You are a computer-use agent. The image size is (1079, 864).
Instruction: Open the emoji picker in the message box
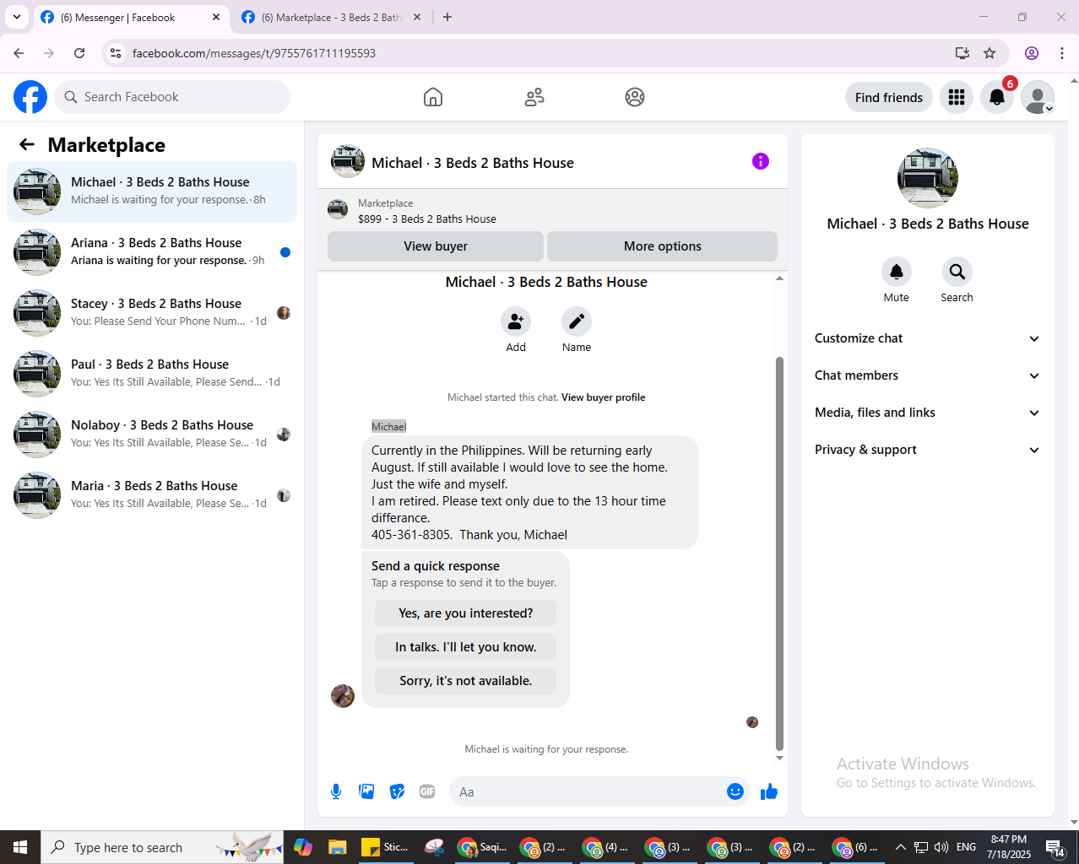click(735, 791)
